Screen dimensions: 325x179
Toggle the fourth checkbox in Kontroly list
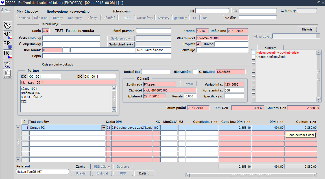[253, 65]
